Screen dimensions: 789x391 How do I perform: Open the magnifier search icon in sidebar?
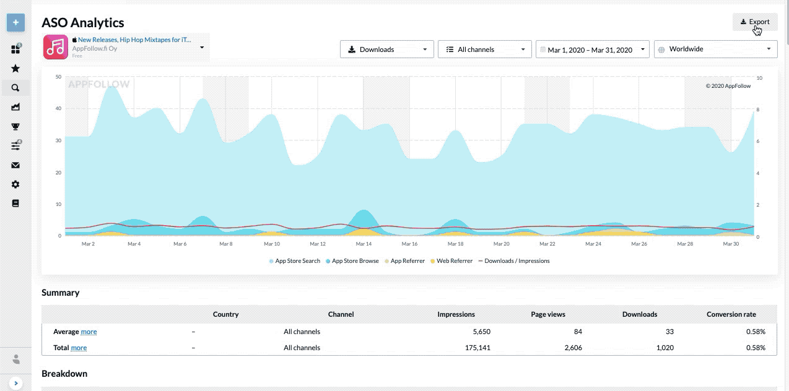click(15, 88)
